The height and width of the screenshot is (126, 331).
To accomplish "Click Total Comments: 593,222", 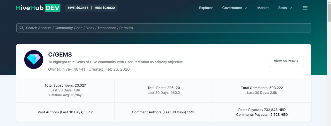I will [262, 88].
